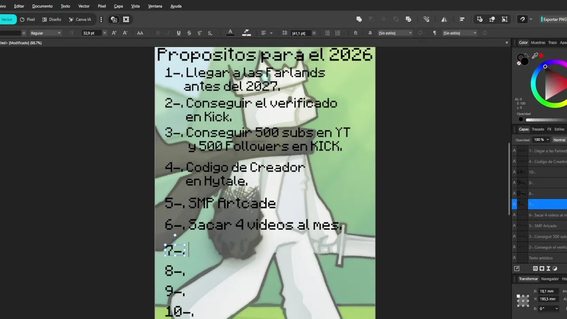567x319 pixels.
Task: Expand the alignment options arrow
Action: 271,33
